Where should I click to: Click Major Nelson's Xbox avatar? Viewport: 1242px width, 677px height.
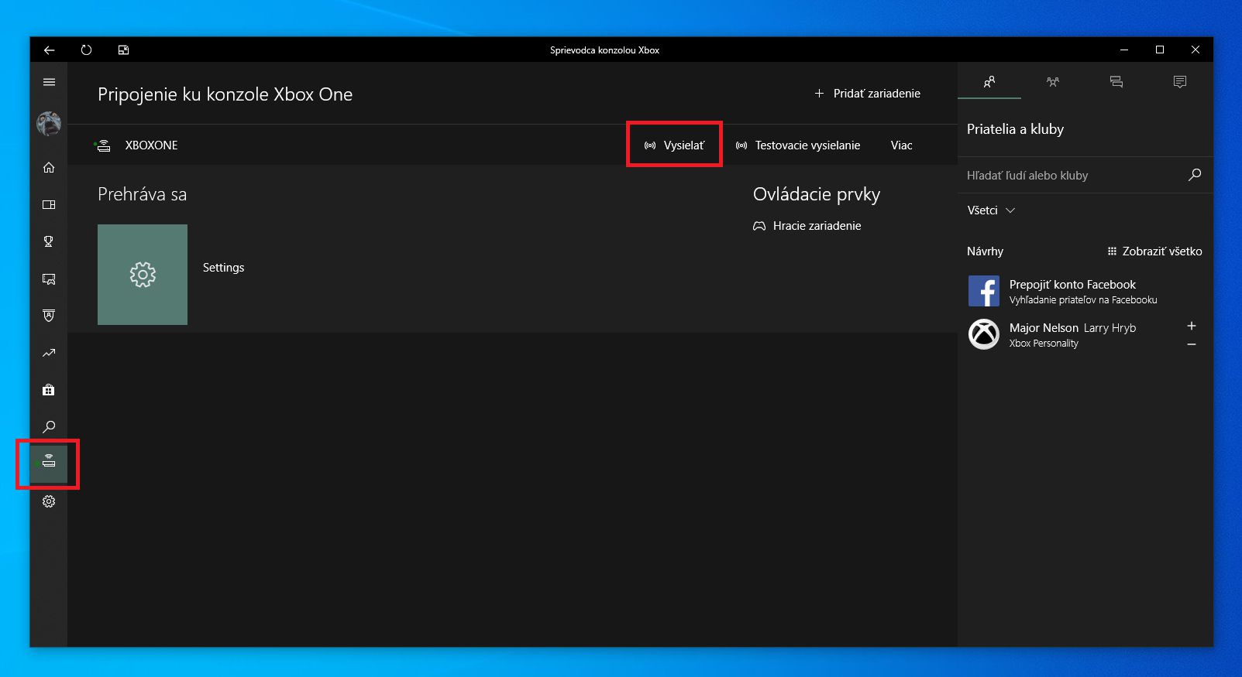click(984, 334)
